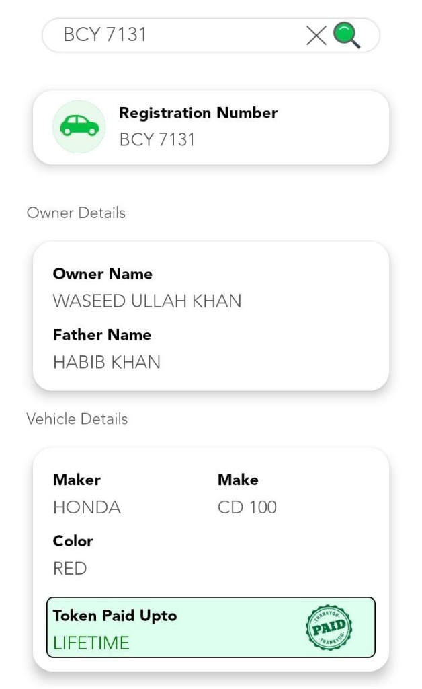The image size is (422, 689).
Task: Select make value CD 100
Action: pyautogui.click(x=247, y=507)
